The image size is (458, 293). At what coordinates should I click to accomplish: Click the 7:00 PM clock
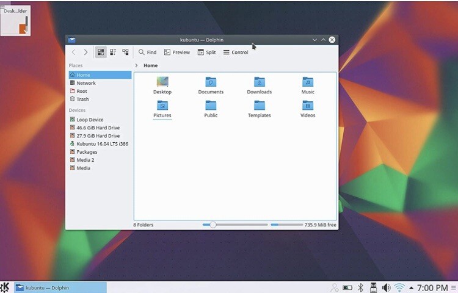click(x=432, y=288)
